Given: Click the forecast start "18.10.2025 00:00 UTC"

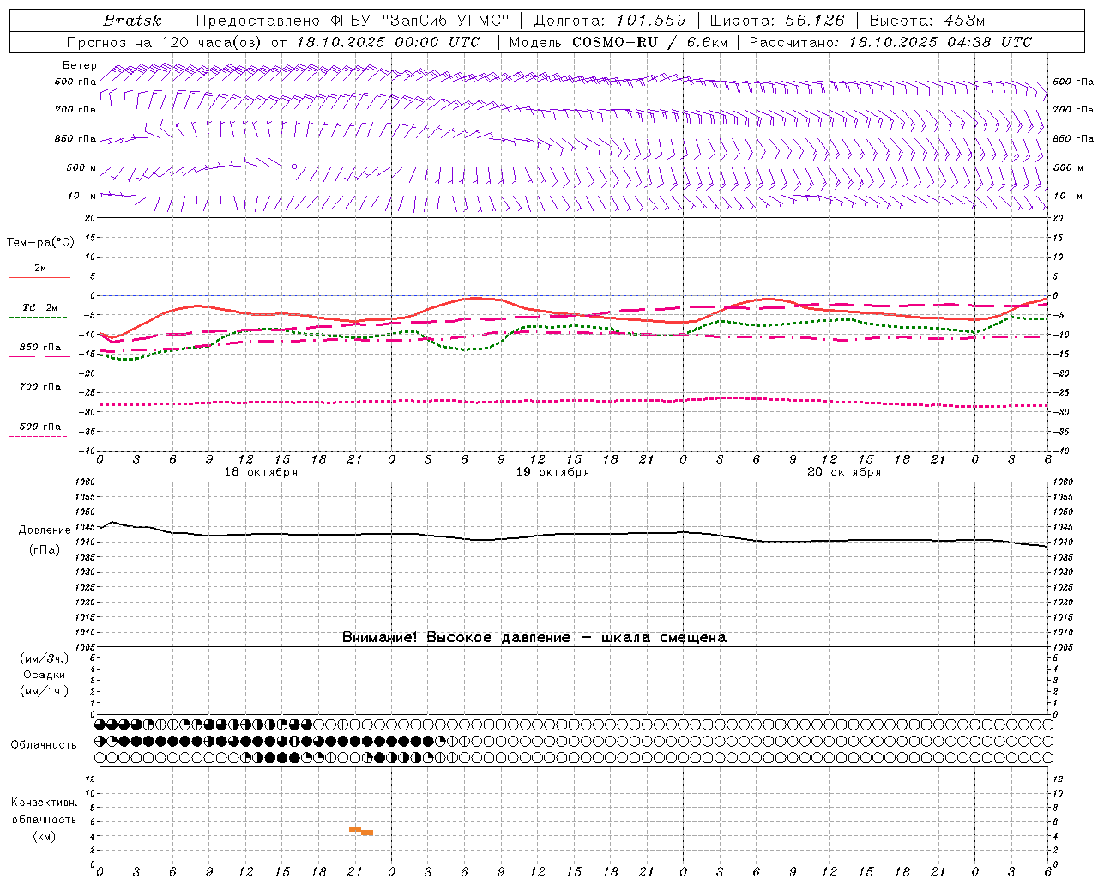Looking at the screenshot, I should pyautogui.click(x=388, y=42).
